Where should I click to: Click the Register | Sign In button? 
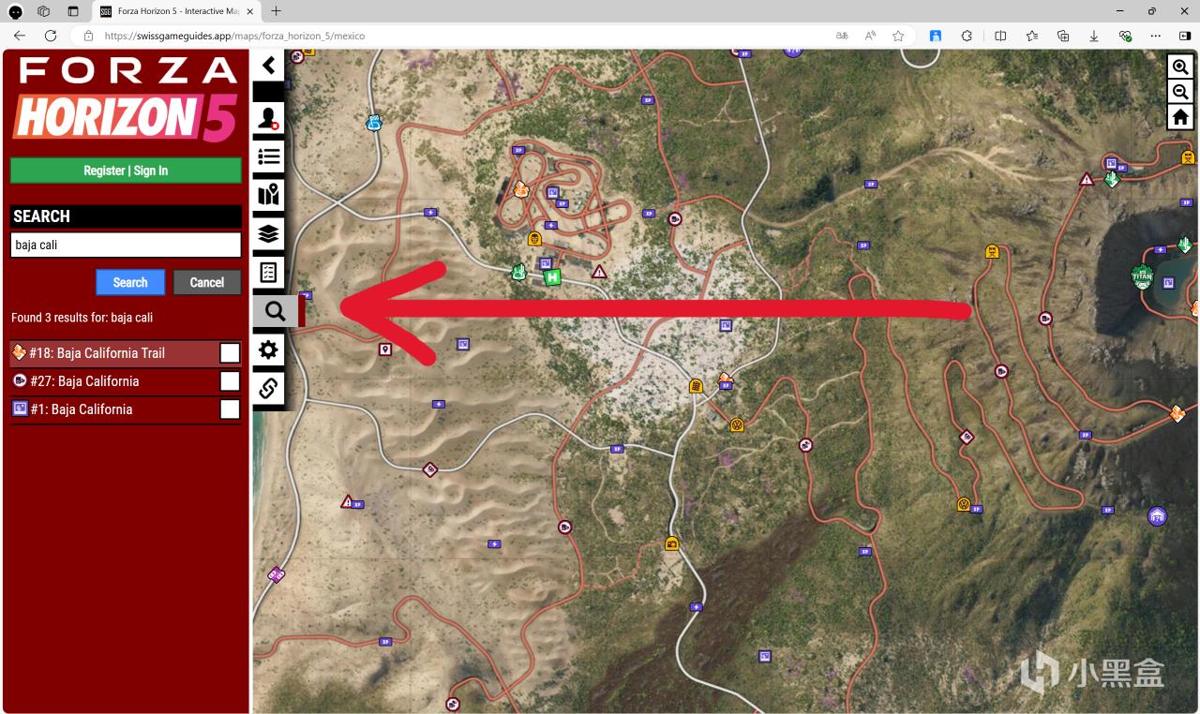coord(126,171)
